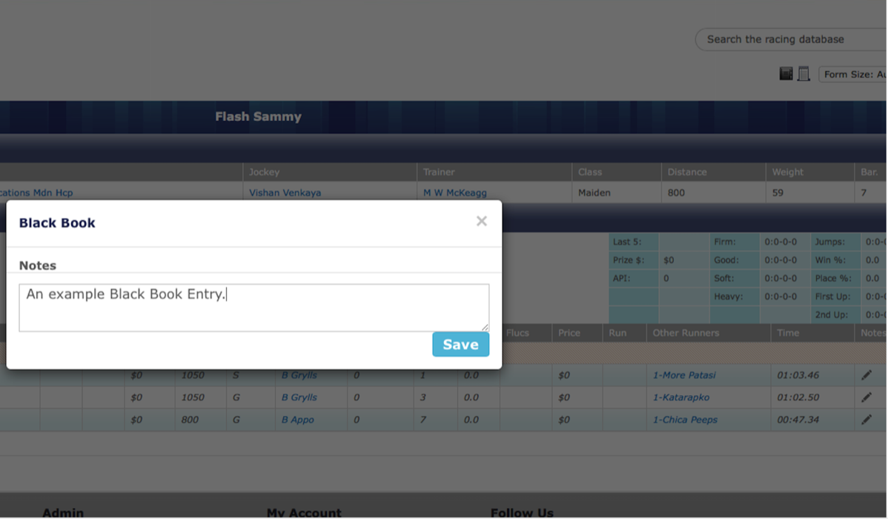The width and height of the screenshot is (888, 519).
Task: Select the Admin footer heading
Action: point(63,513)
